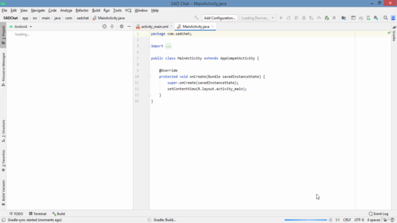Open the Edit menu
Image resolution: width=397 pixels, height=223 pixels.
[x=14, y=11]
